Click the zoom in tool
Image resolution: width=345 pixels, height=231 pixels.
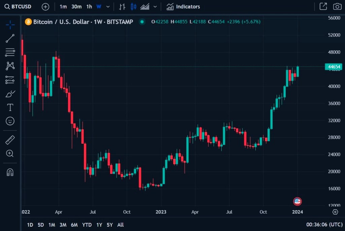click(x=10, y=153)
